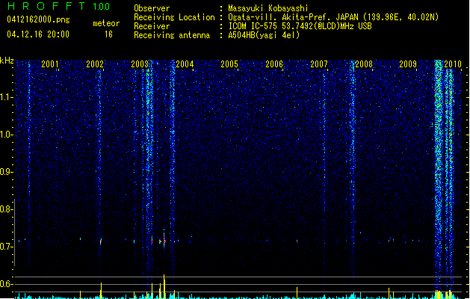Click the 2008 time marker
The image size is (470, 299).
coord(364,64)
